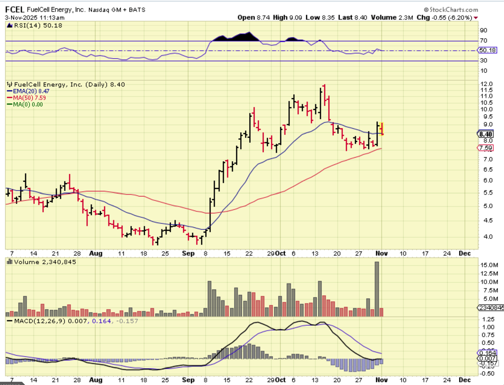Image resolution: width=504 pixels, height=385 pixels.
Task: Click the High 9.09 value
Action: (x=288, y=17)
